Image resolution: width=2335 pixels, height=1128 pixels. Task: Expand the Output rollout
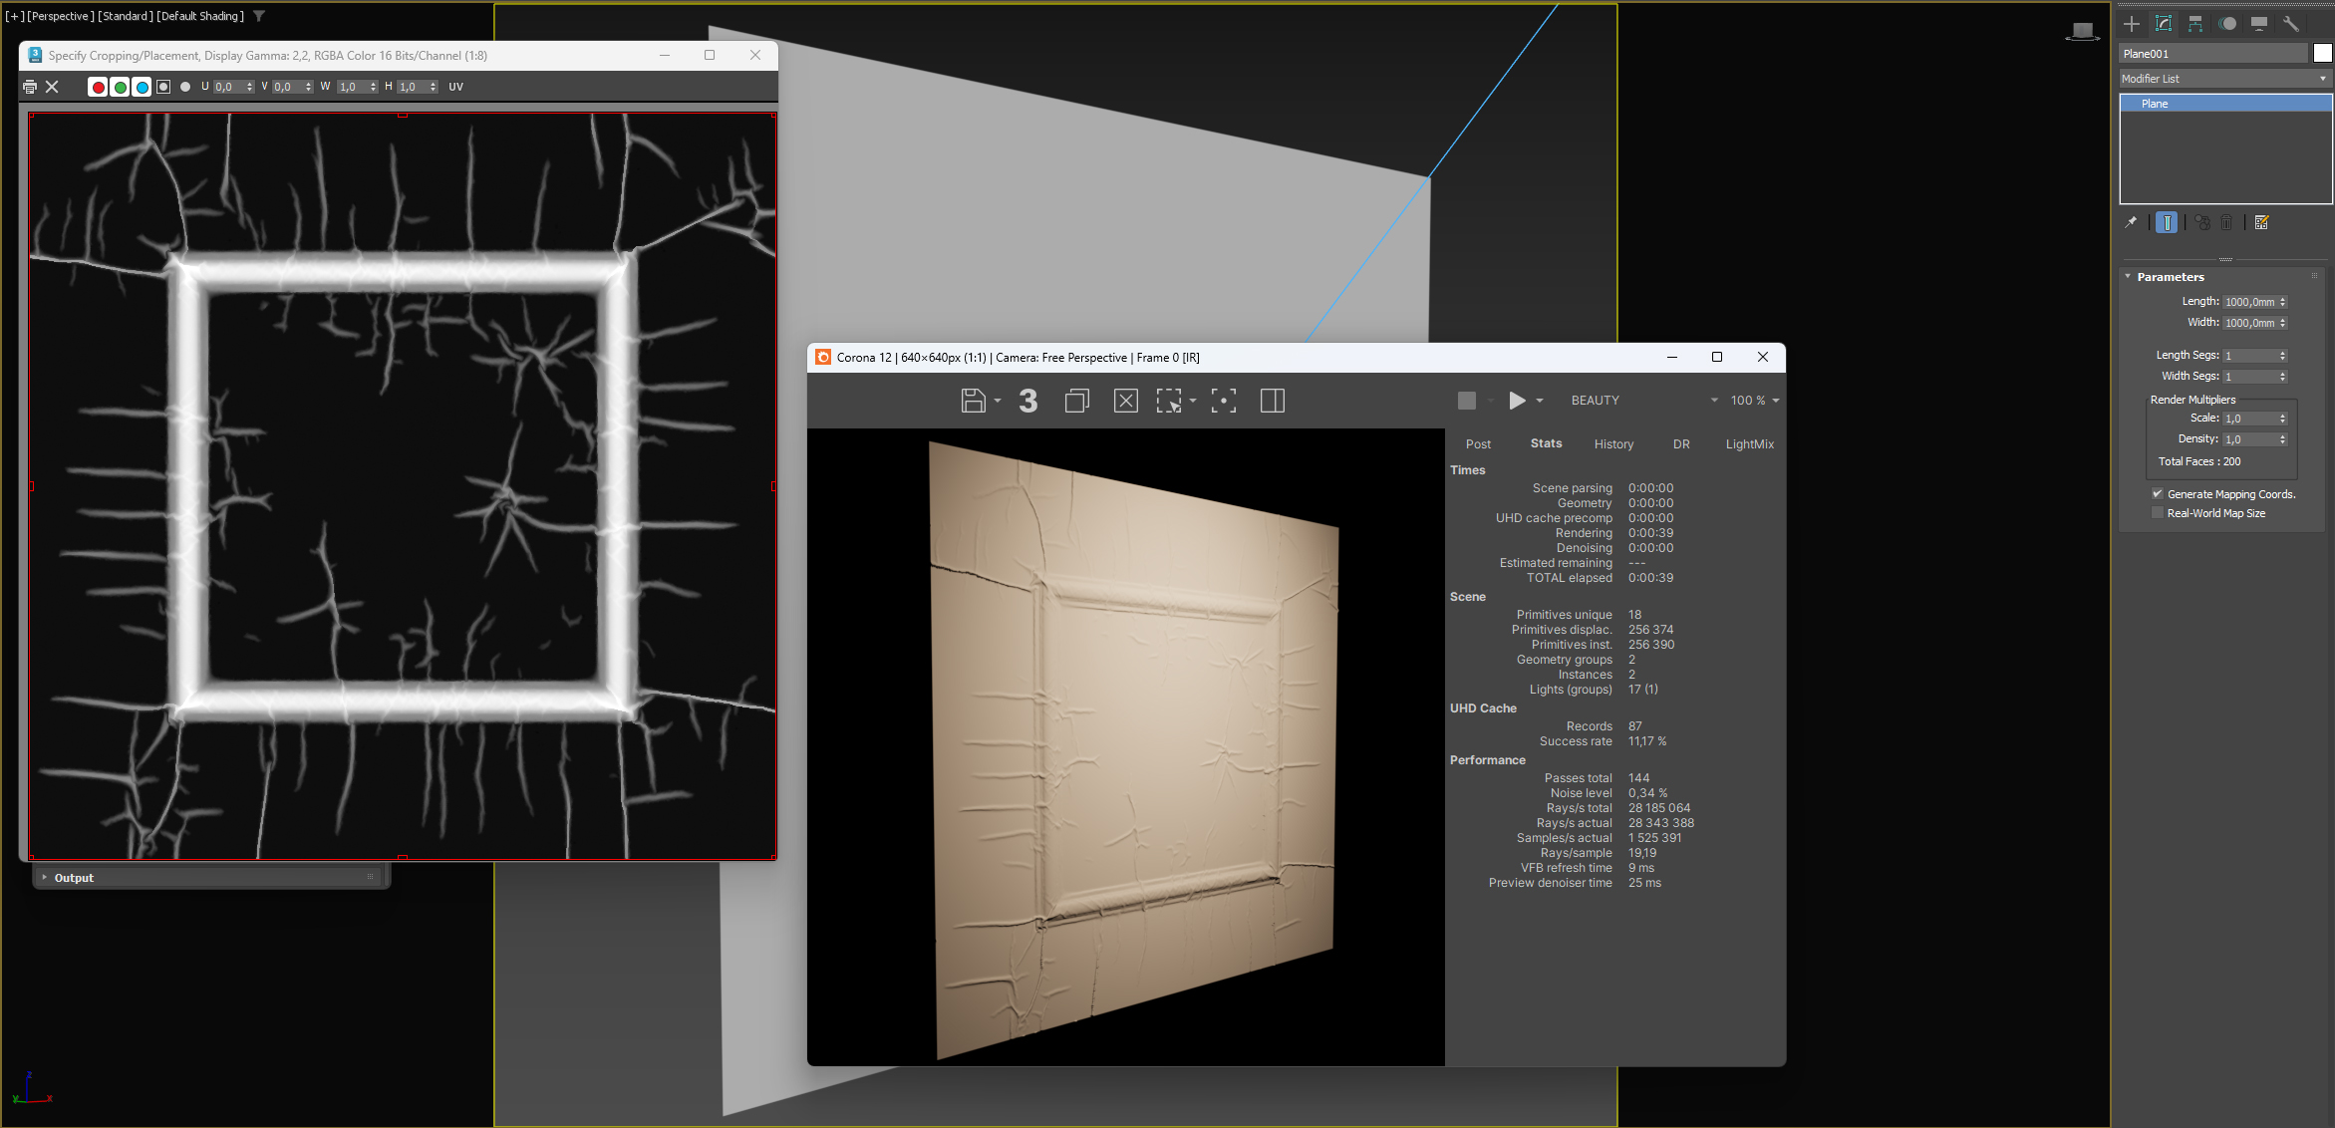tap(74, 878)
